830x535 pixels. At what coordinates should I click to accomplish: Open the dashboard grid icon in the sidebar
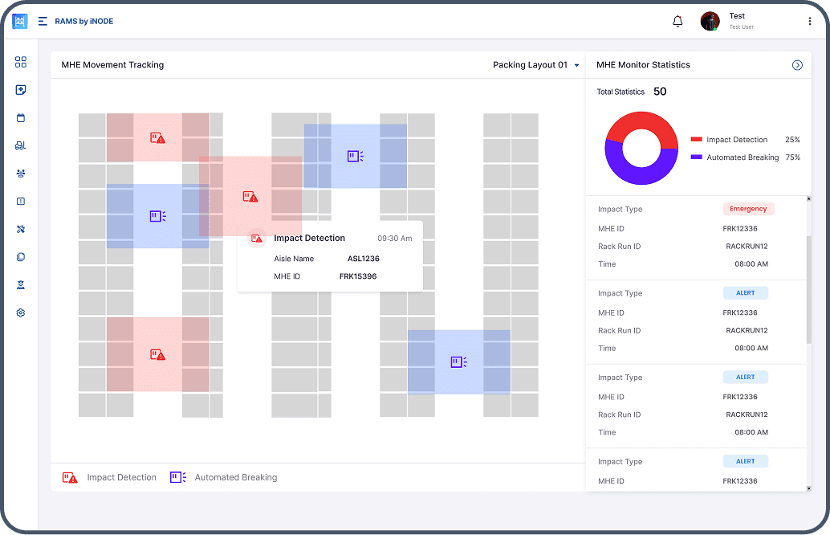point(21,62)
